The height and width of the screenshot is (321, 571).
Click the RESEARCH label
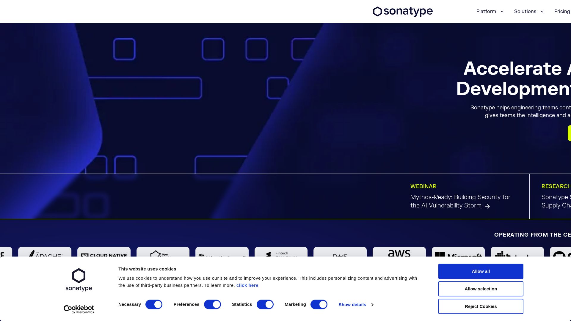tap(556, 186)
